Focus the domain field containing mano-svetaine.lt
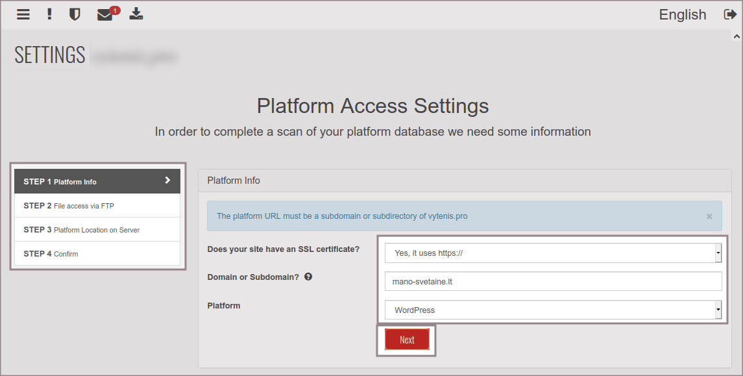The width and height of the screenshot is (743, 376). click(553, 281)
